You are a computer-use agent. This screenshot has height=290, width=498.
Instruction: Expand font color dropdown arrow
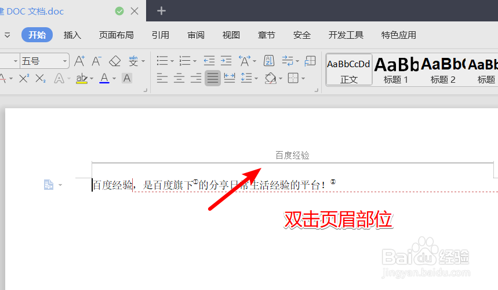[x=114, y=78]
